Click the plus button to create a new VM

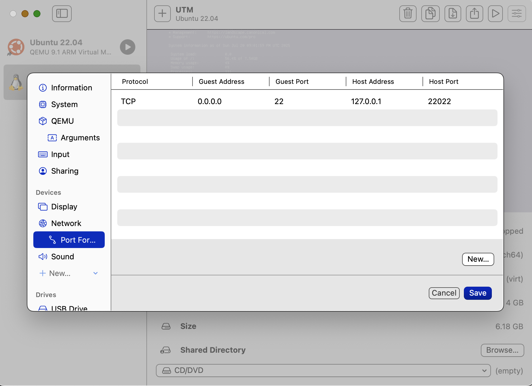pyautogui.click(x=162, y=14)
